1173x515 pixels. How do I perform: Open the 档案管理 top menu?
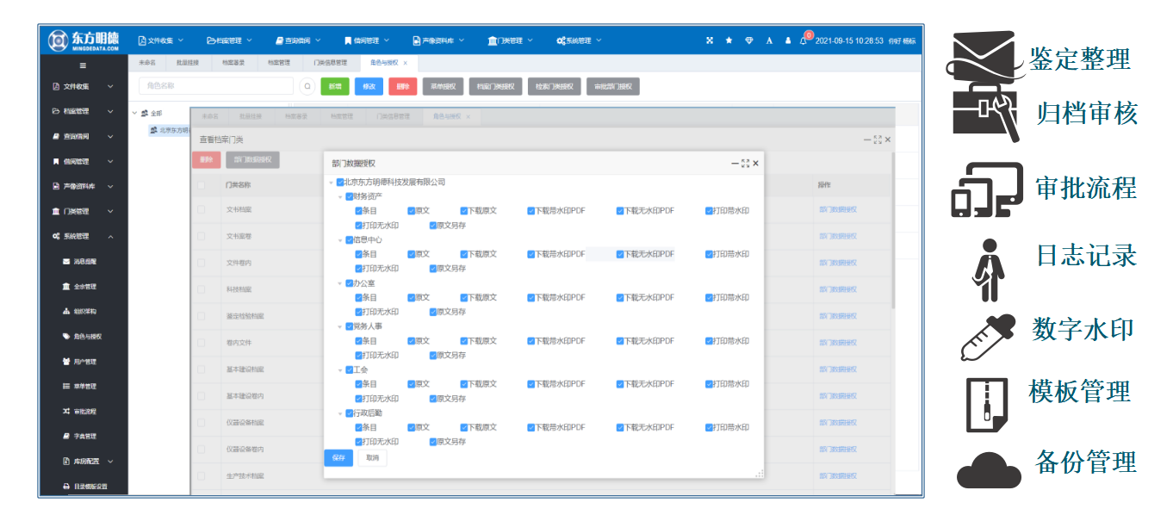pyautogui.click(x=229, y=40)
